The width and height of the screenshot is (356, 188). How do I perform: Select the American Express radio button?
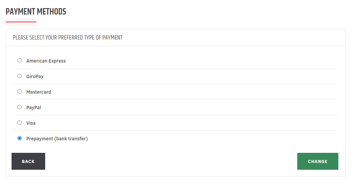tap(19, 61)
